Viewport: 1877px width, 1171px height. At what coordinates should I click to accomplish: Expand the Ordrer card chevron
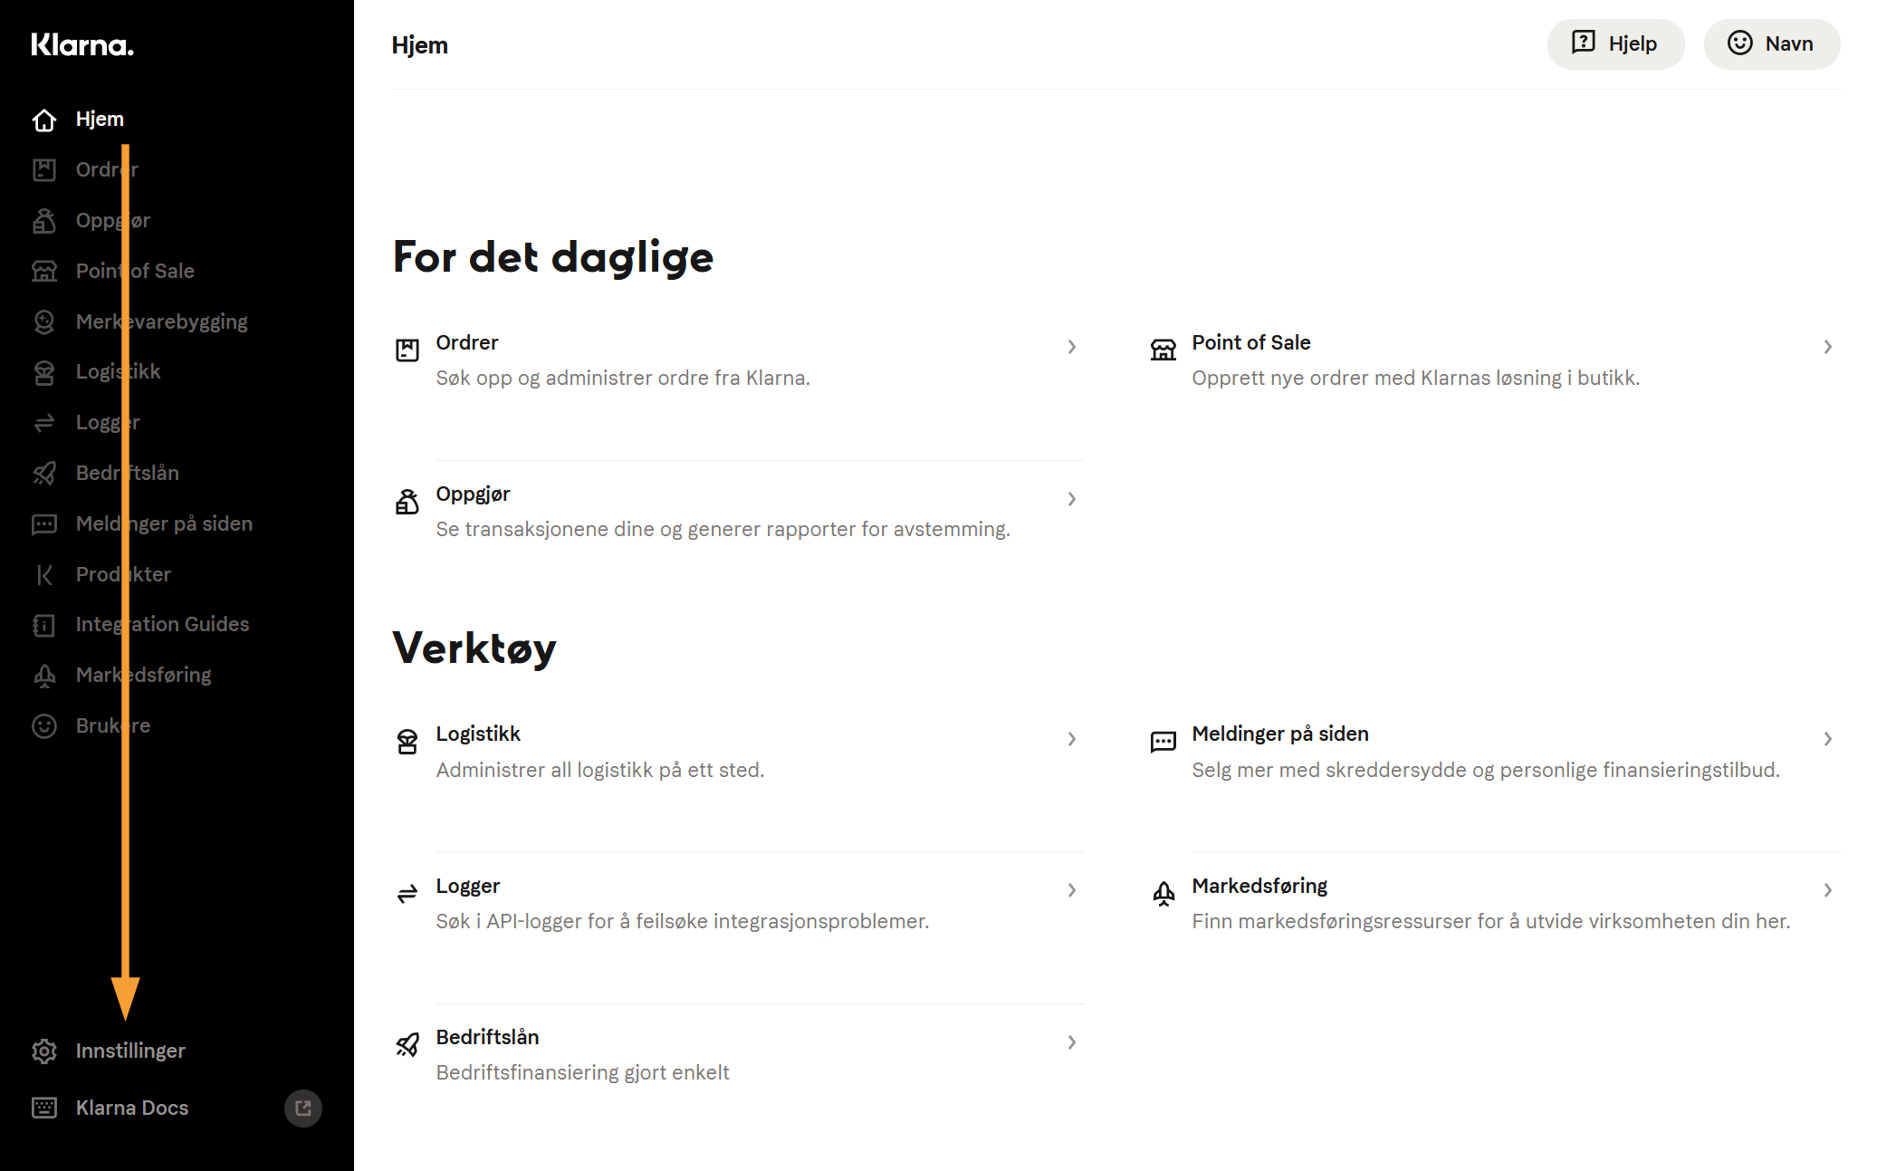click(x=1072, y=347)
